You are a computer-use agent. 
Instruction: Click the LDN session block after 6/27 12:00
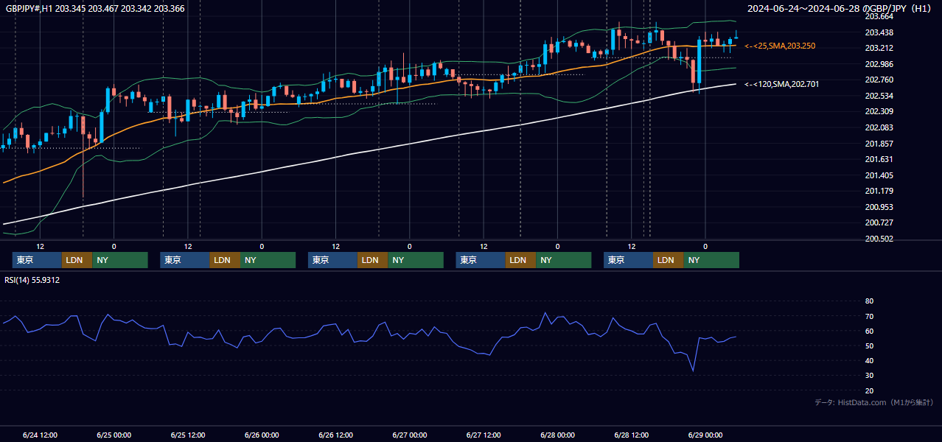[x=520, y=260]
